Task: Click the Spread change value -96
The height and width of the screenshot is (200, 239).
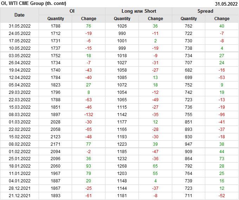Action: [222, 115]
